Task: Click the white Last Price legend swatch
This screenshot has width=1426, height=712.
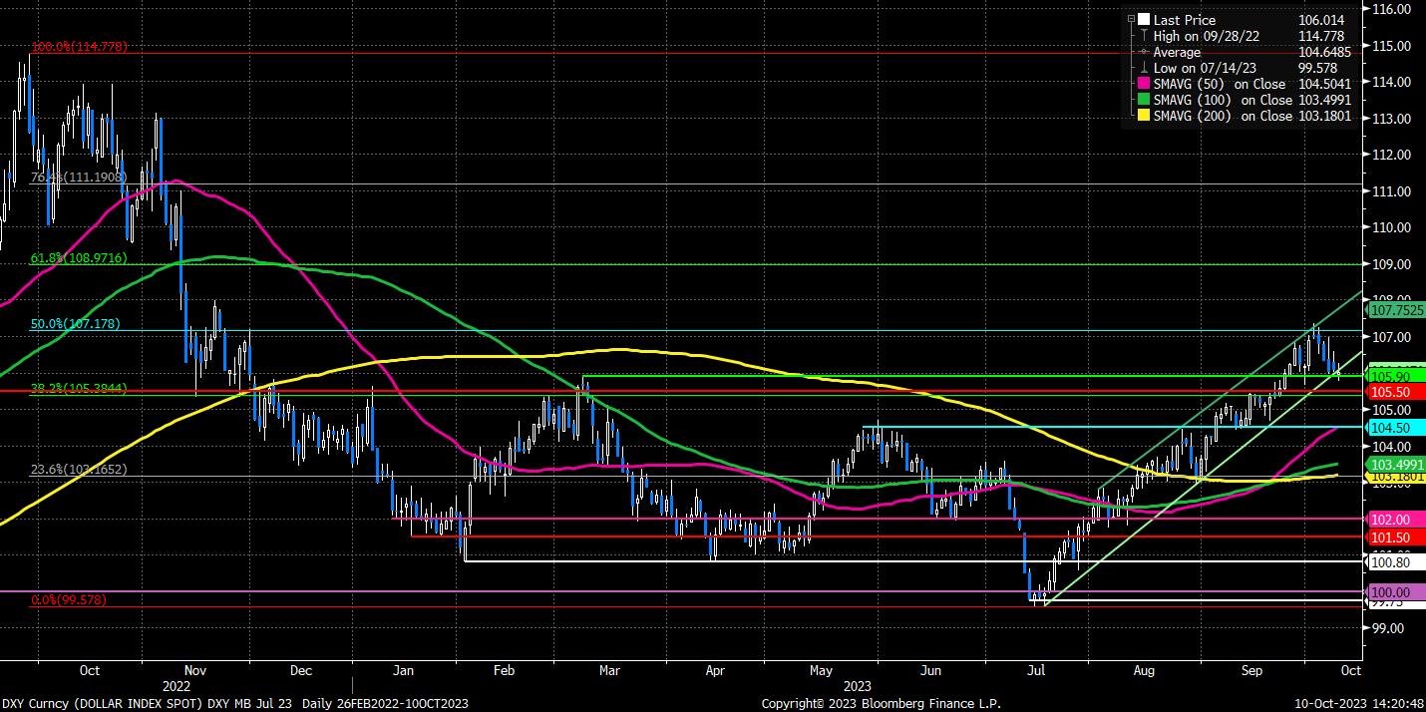Action: [x=1144, y=19]
